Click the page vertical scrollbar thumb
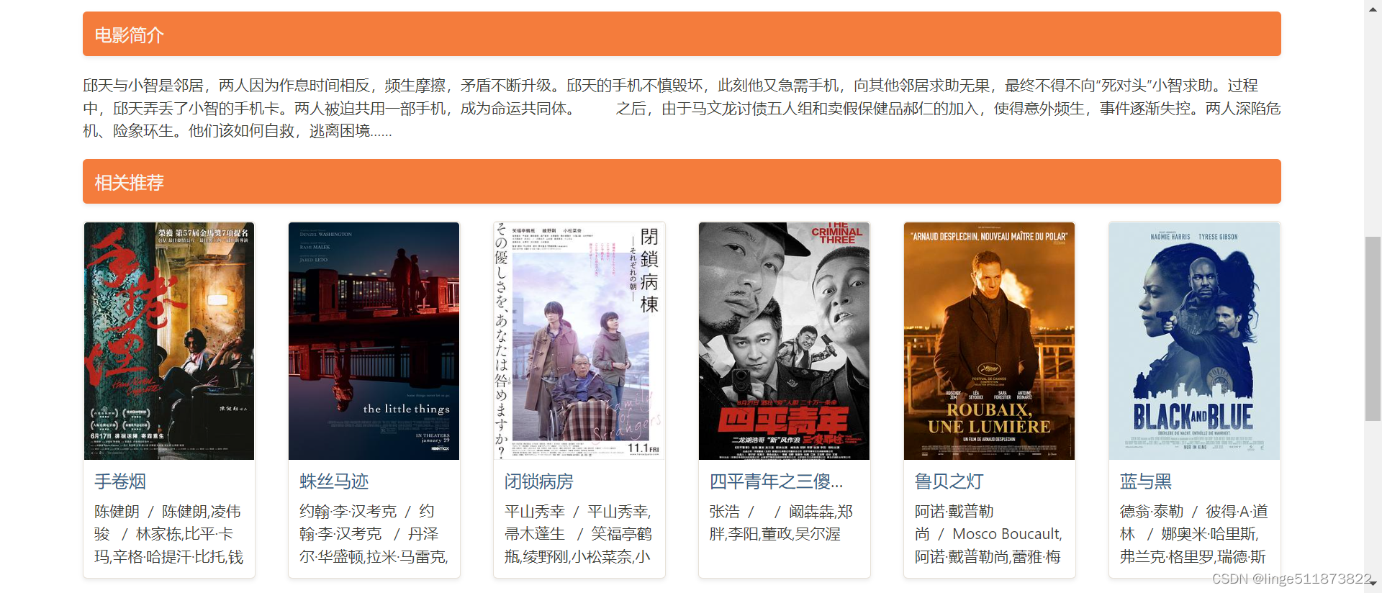Image resolution: width=1382 pixels, height=593 pixels. coord(1373,329)
